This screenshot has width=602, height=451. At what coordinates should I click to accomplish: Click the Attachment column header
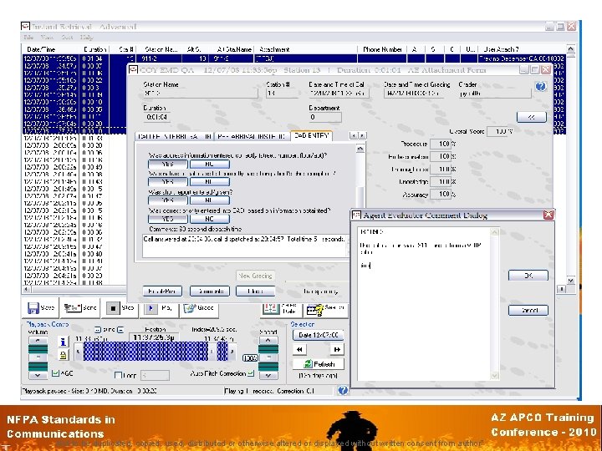pos(305,49)
